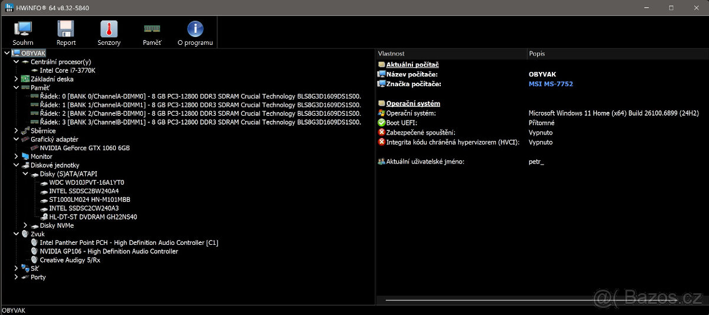Select the Creative Audigy 5/Rx sound device
709x315 pixels.
click(70, 260)
